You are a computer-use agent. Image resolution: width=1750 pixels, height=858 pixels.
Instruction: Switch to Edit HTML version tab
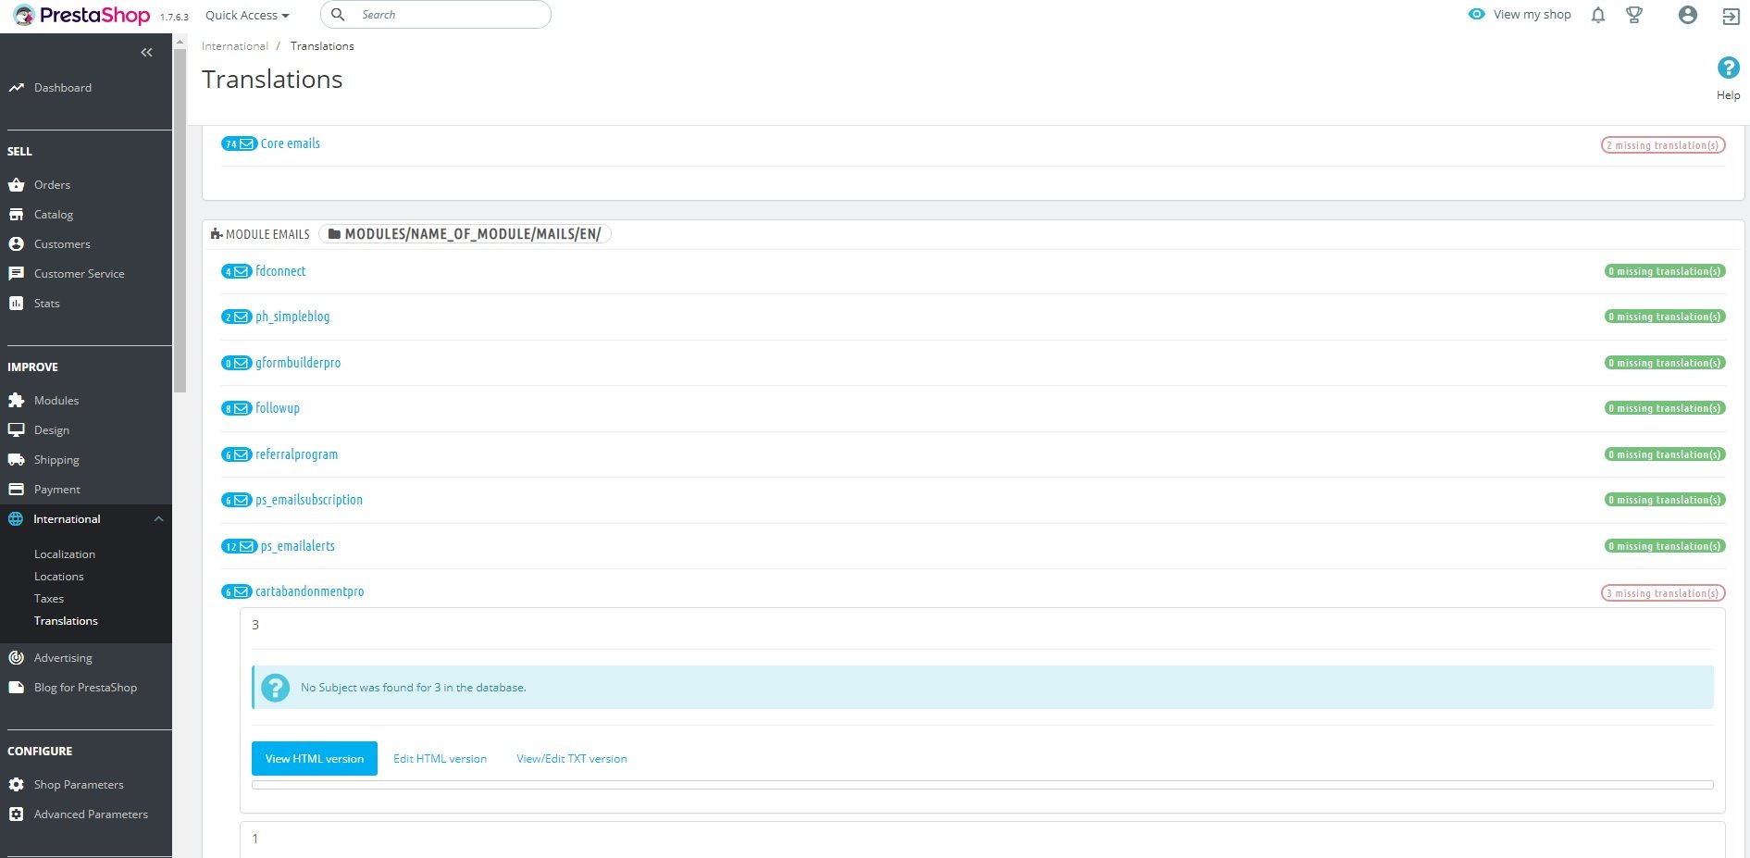pyautogui.click(x=440, y=759)
